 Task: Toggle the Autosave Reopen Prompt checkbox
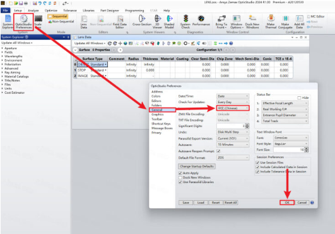click(218, 151)
